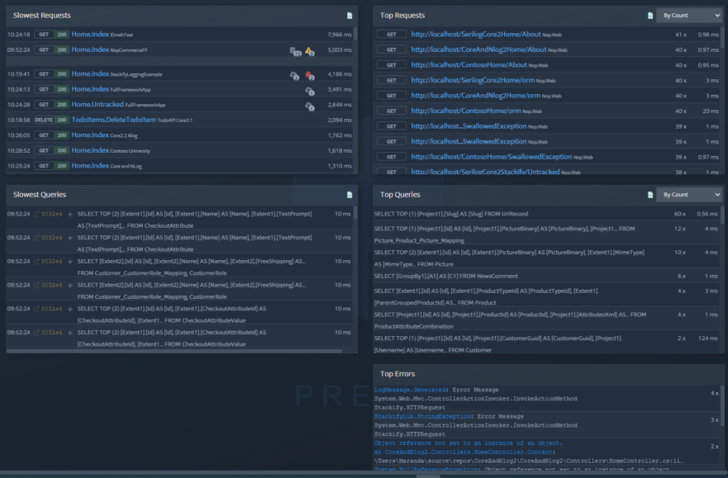Click the Slowest Queries panel title
Viewport: 728px width, 478px height.
click(x=40, y=195)
